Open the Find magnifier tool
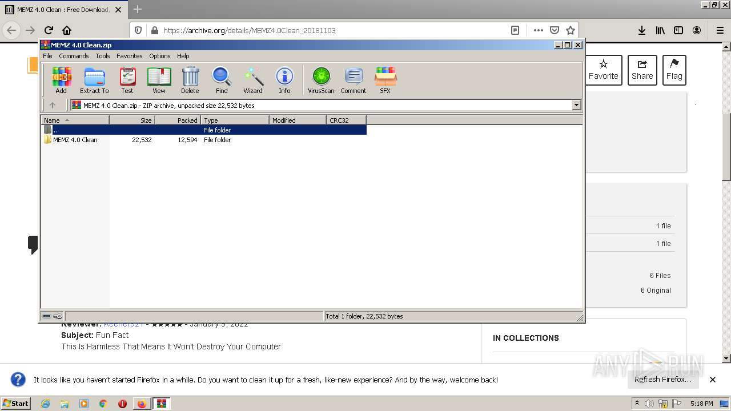Image resolution: width=731 pixels, height=411 pixels. [222, 80]
